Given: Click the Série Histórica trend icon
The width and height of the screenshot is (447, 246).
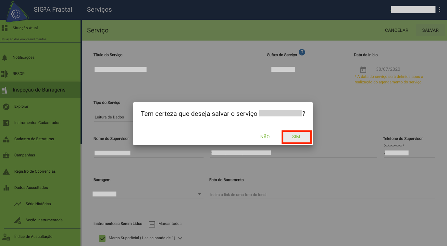Looking at the screenshot, I should [18, 204].
